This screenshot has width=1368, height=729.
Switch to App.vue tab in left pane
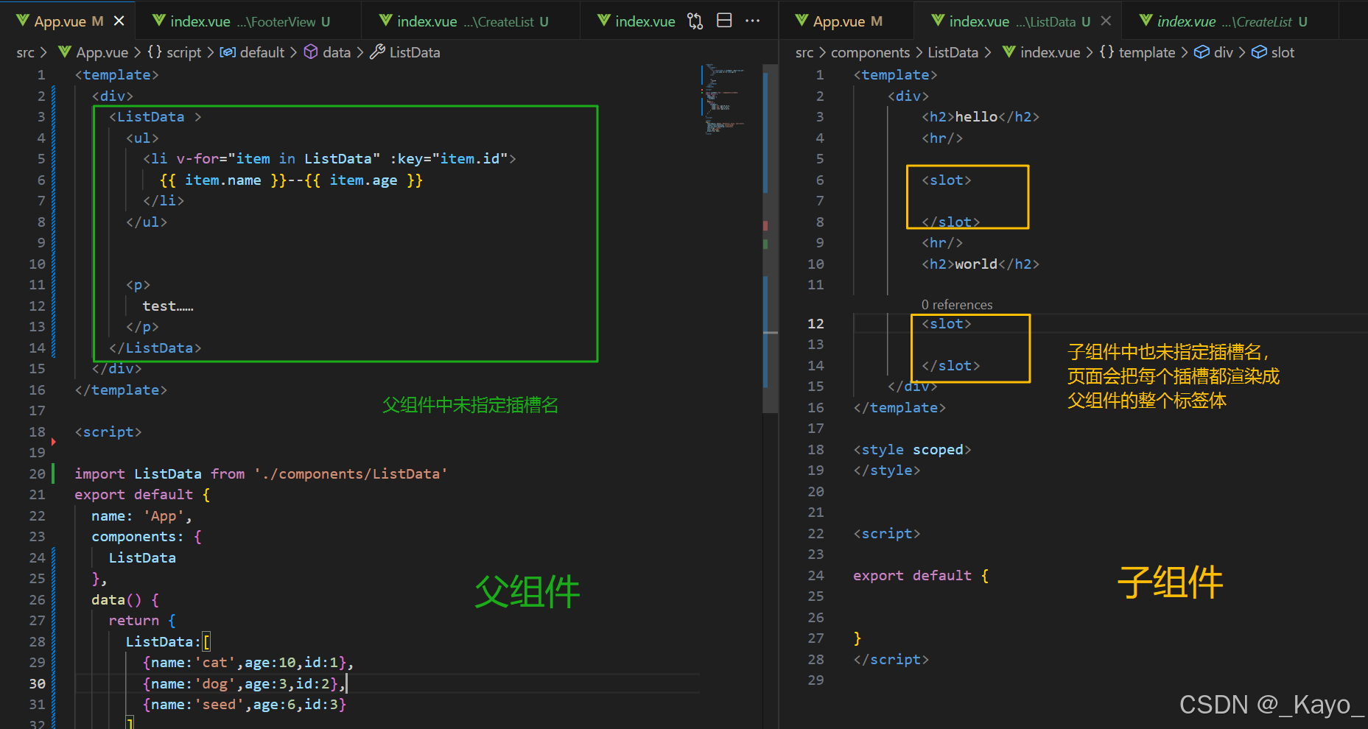(x=60, y=21)
